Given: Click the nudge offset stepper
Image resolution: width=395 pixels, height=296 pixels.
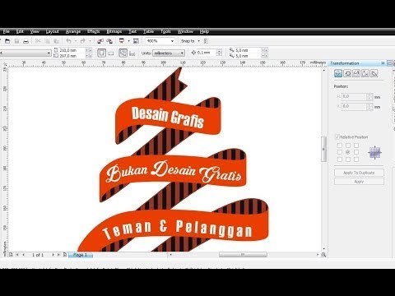Looking at the screenshot, I should (219, 53).
